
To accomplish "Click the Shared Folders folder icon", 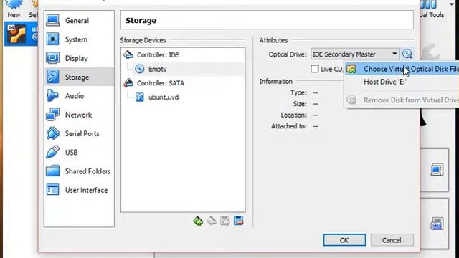I will 52,171.
